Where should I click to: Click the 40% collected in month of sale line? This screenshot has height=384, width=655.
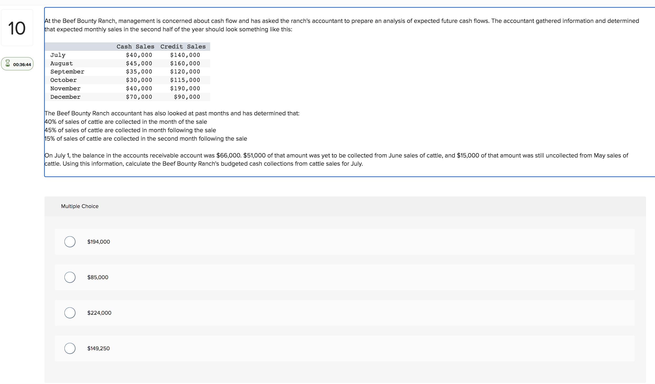point(126,122)
